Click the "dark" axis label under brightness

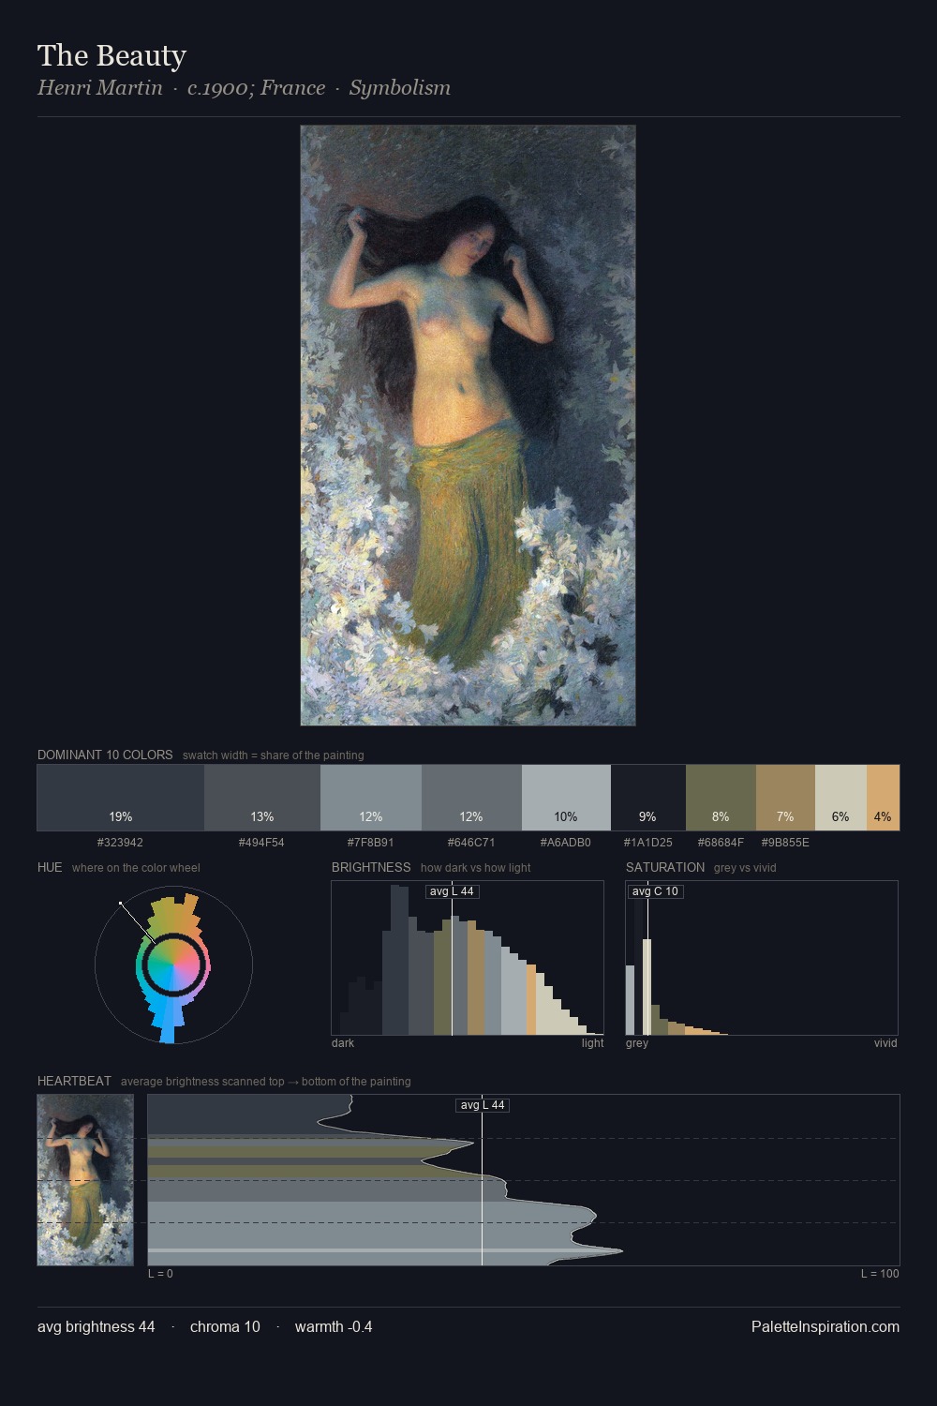(343, 1043)
